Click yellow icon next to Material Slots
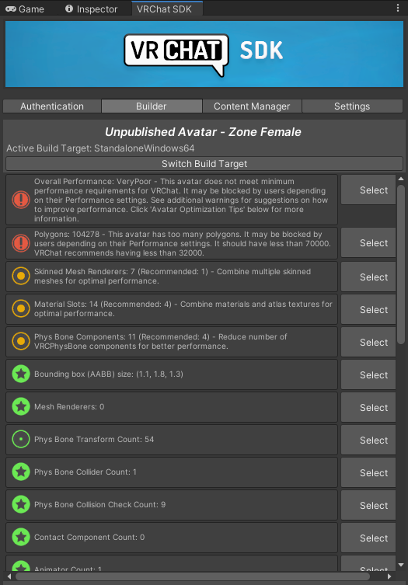Screen dimensions: 408x585 (21, 309)
